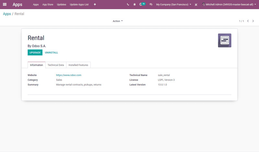Expand My Company (San Francisco) selector
259x152 pixels.
pos(174,5)
